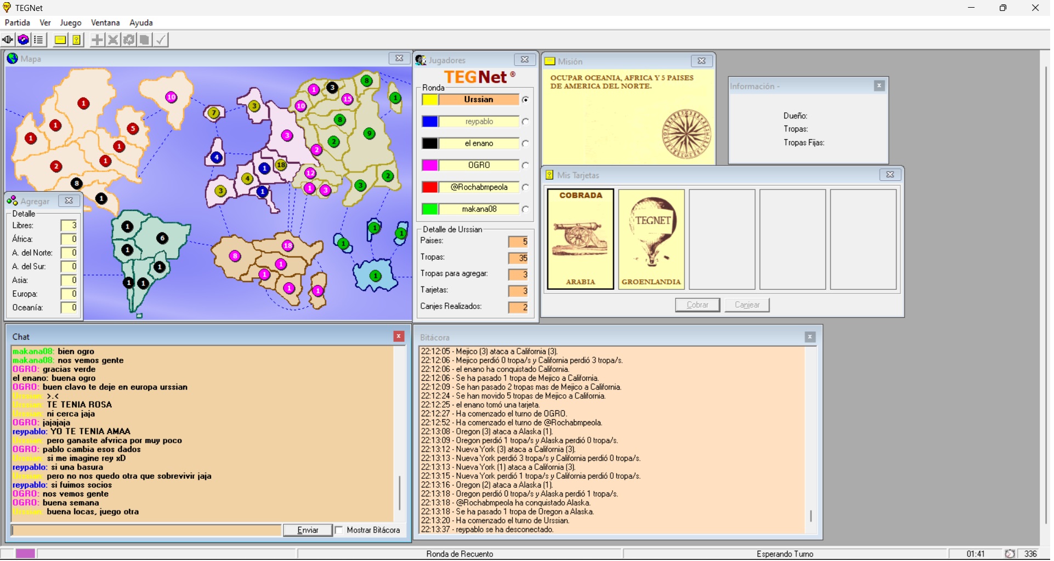Click the magenta color swatch for OGRO
This screenshot has width=1054, height=561.
[430, 165]
